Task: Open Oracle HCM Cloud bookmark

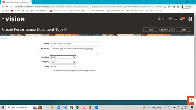Action: click(116, 11)
